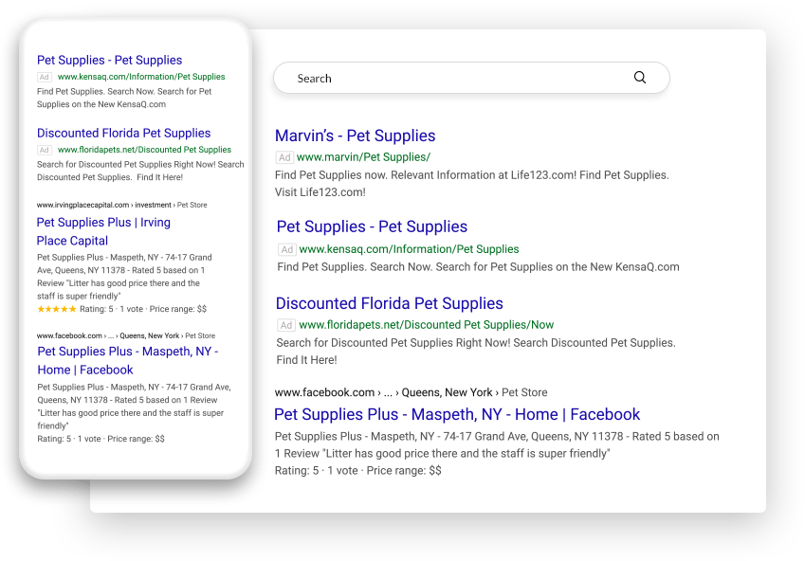Open the single-line "Pet Supplies Plus - Maspeth, NY - Home | Facebook" desktop title
Viewport: 805px width, 561px height.
[457, 414]
